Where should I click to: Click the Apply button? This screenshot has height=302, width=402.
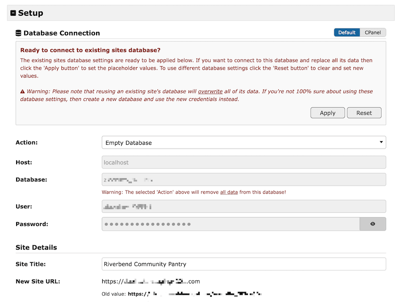[x=328, y=113]
